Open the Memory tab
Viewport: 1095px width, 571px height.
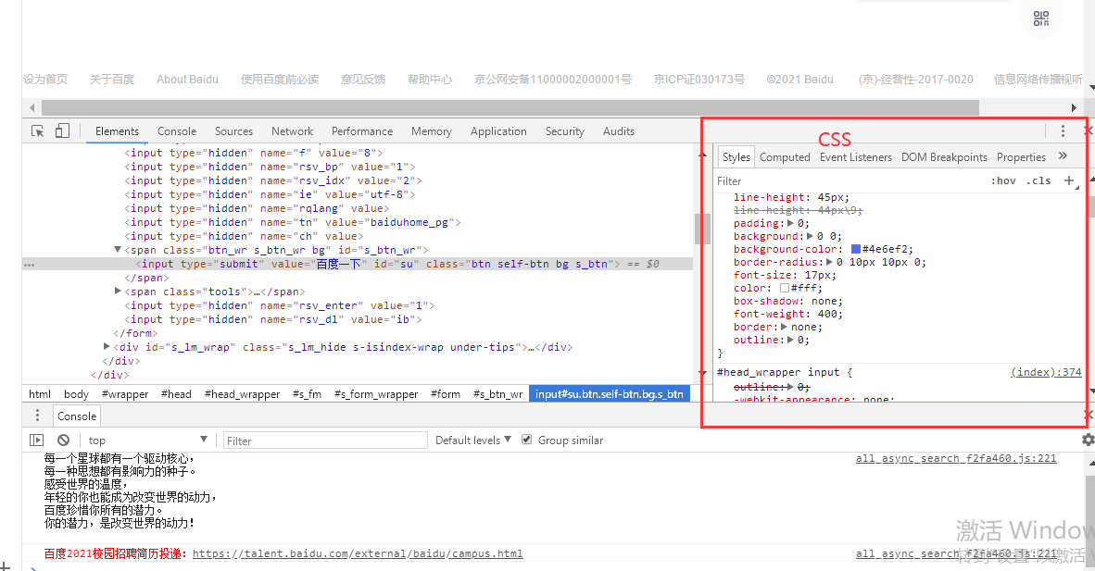tap(432, 131)
